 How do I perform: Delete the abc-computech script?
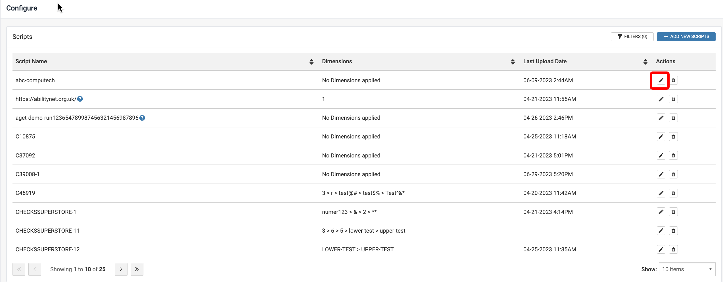tap(673, 80)
